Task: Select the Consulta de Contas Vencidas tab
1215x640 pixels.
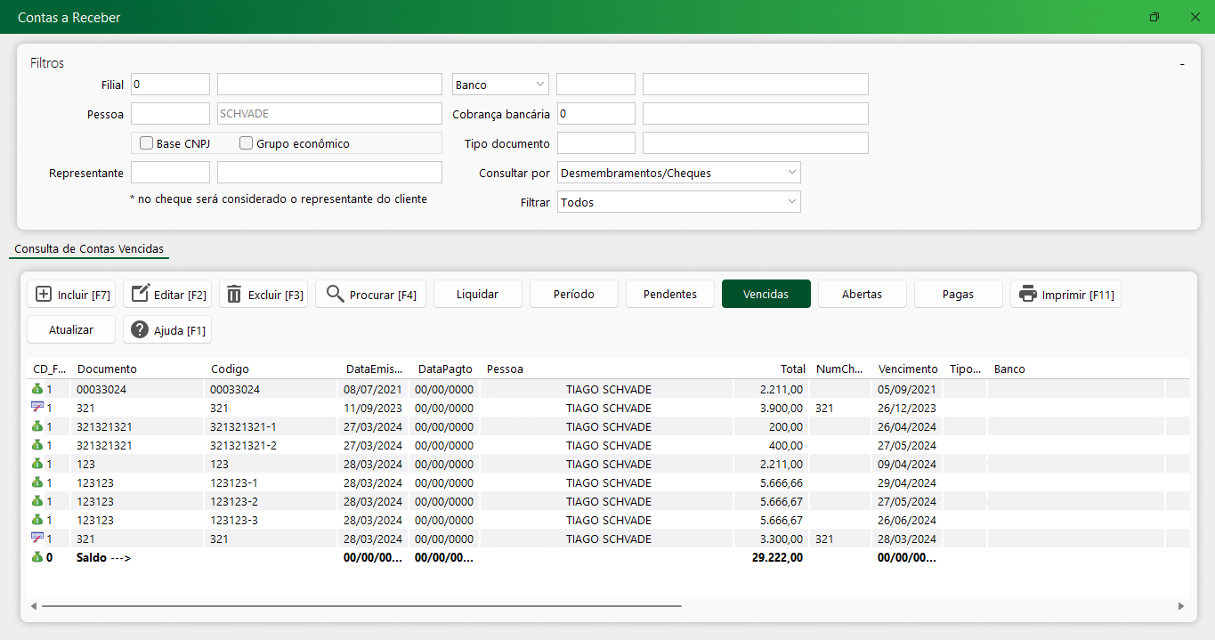Action: click(89, 248)
